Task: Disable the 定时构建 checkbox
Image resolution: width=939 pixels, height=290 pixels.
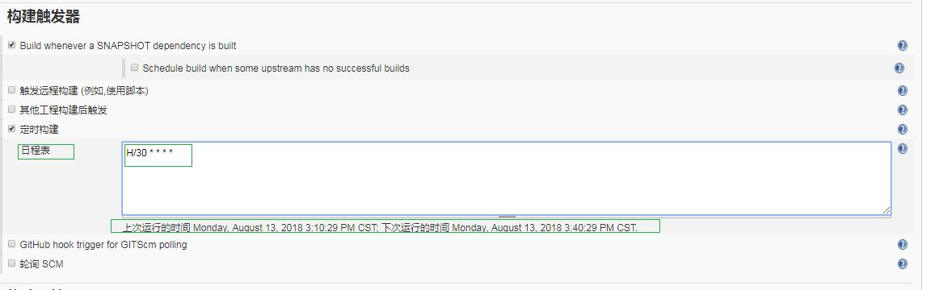Action: [x=12, y=128]
